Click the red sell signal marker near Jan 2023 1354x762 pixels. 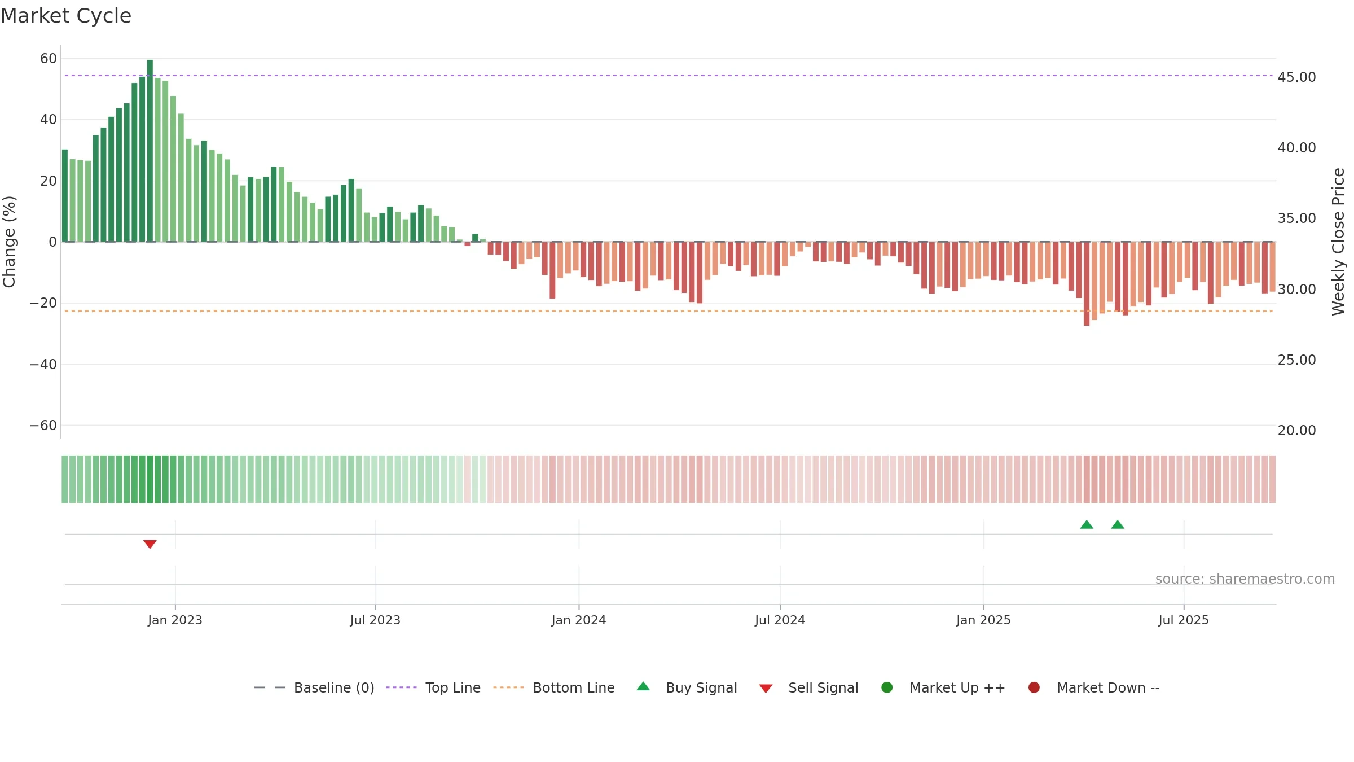tap(150, 544)
